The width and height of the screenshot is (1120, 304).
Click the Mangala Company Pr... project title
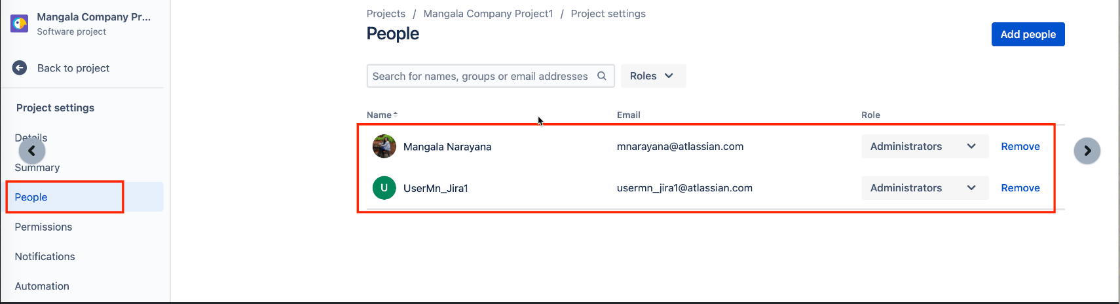(94, 17)
